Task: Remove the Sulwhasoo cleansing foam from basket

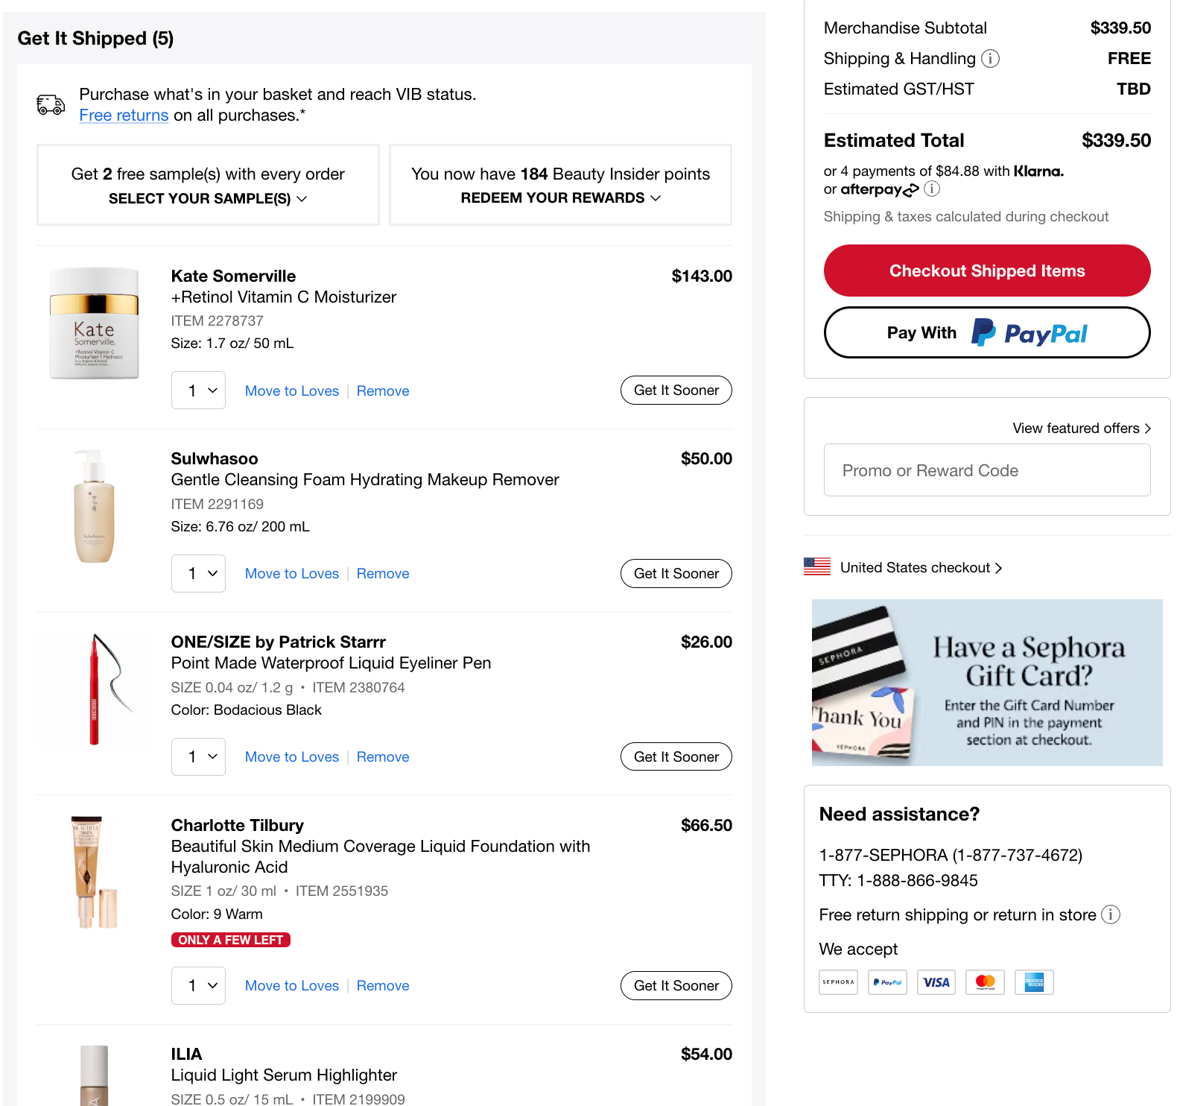Action: pyautogui.click(x=383, y=573)
